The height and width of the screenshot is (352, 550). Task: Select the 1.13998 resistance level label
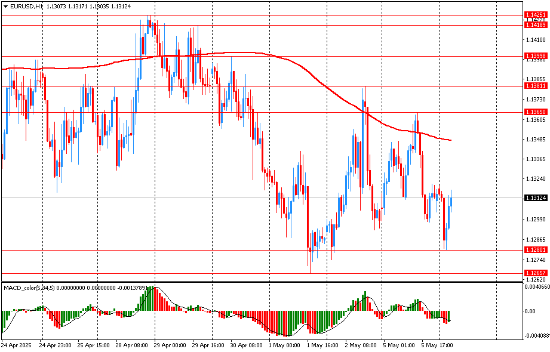[x=534, y=56]
